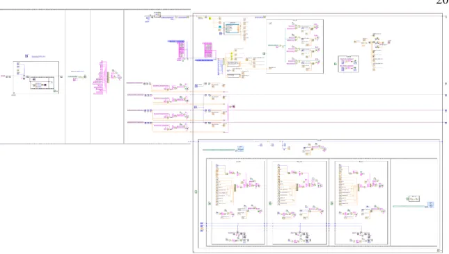
Task: Select the green terminal left of the rightmost bottom case
Action: point(332,203)
